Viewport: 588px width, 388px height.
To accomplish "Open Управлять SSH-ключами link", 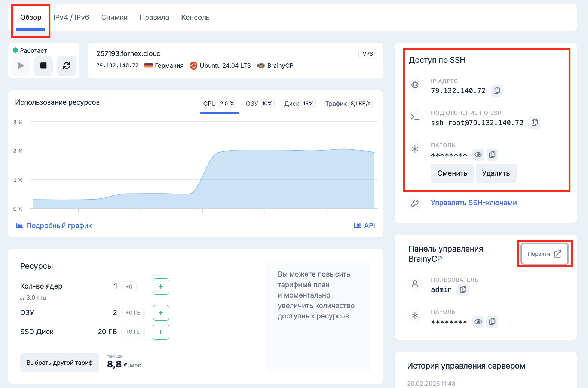I will [x=474, y=203].
